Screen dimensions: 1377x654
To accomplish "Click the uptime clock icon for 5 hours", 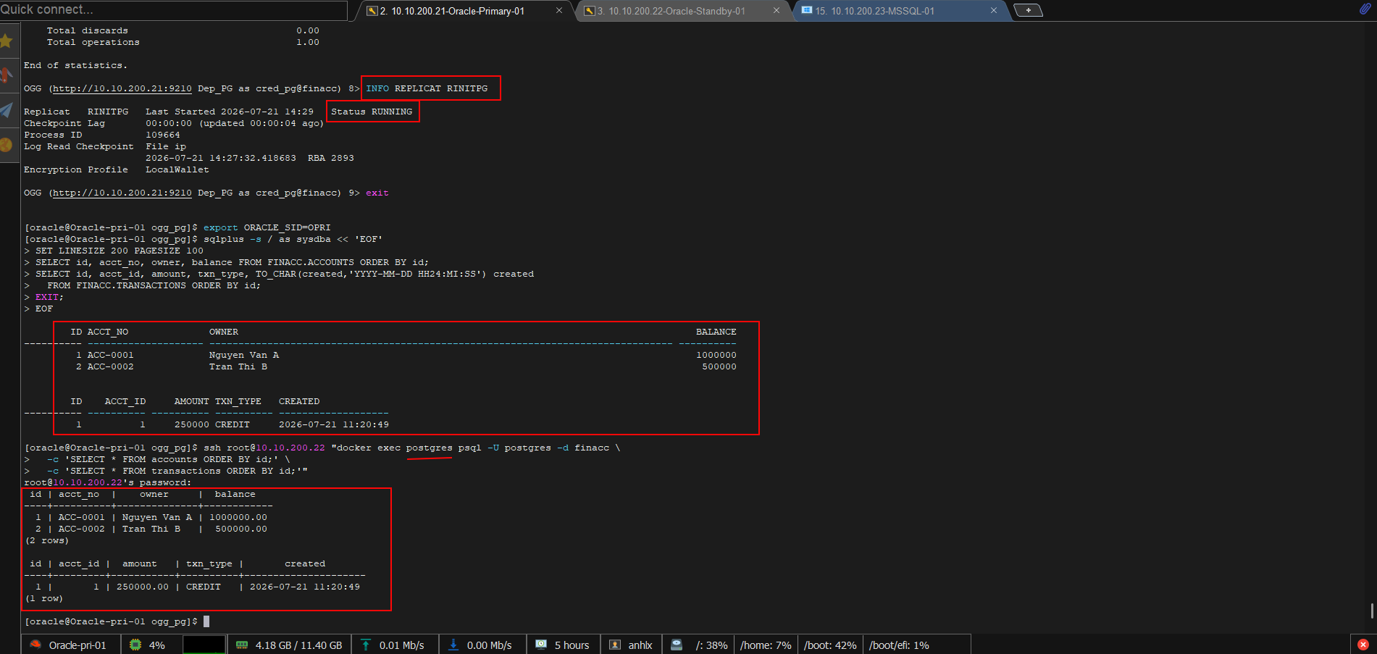I will (x=541, y=645).
